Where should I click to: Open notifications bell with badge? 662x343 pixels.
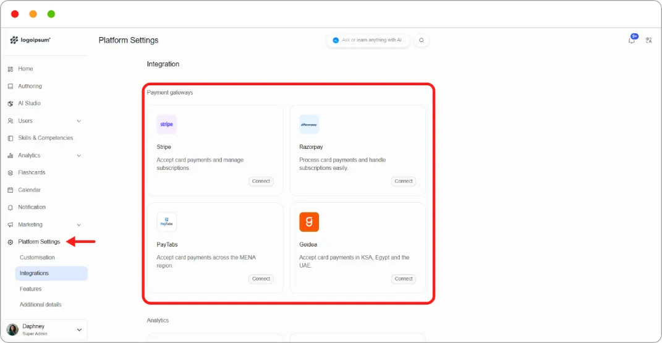(x=632, y=40)
